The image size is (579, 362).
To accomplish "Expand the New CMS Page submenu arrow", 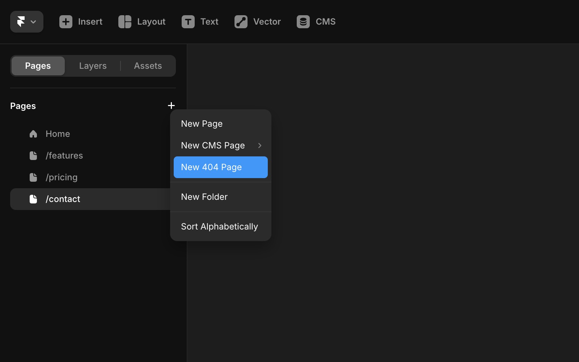I will click(x=260, y=146).
